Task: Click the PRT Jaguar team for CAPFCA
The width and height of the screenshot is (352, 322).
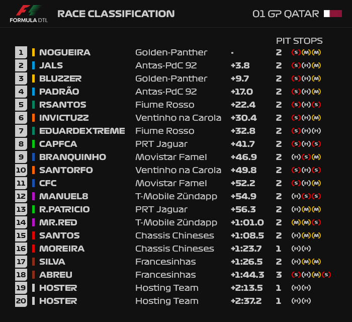Action: [161, 144]
